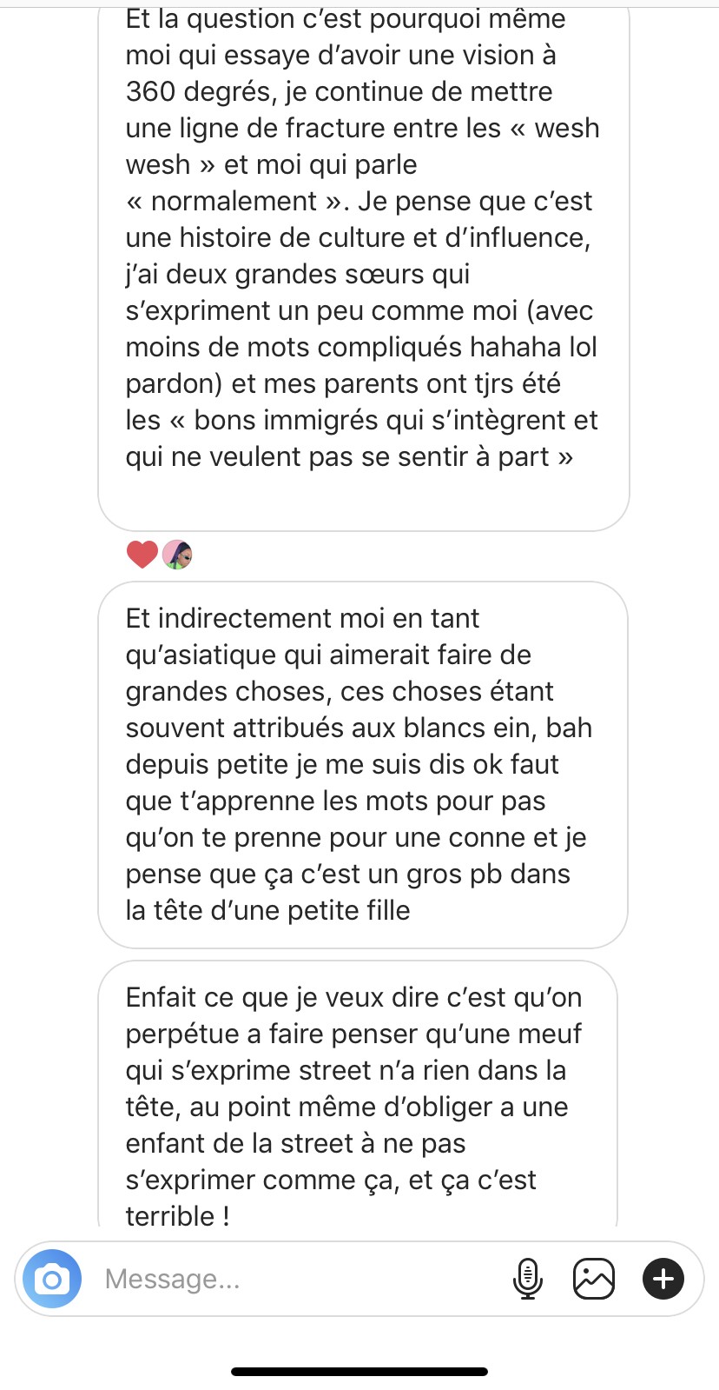The image size is (719, 1390).
Task: Open the camera from the message bar
Action: click(52, 1279)
